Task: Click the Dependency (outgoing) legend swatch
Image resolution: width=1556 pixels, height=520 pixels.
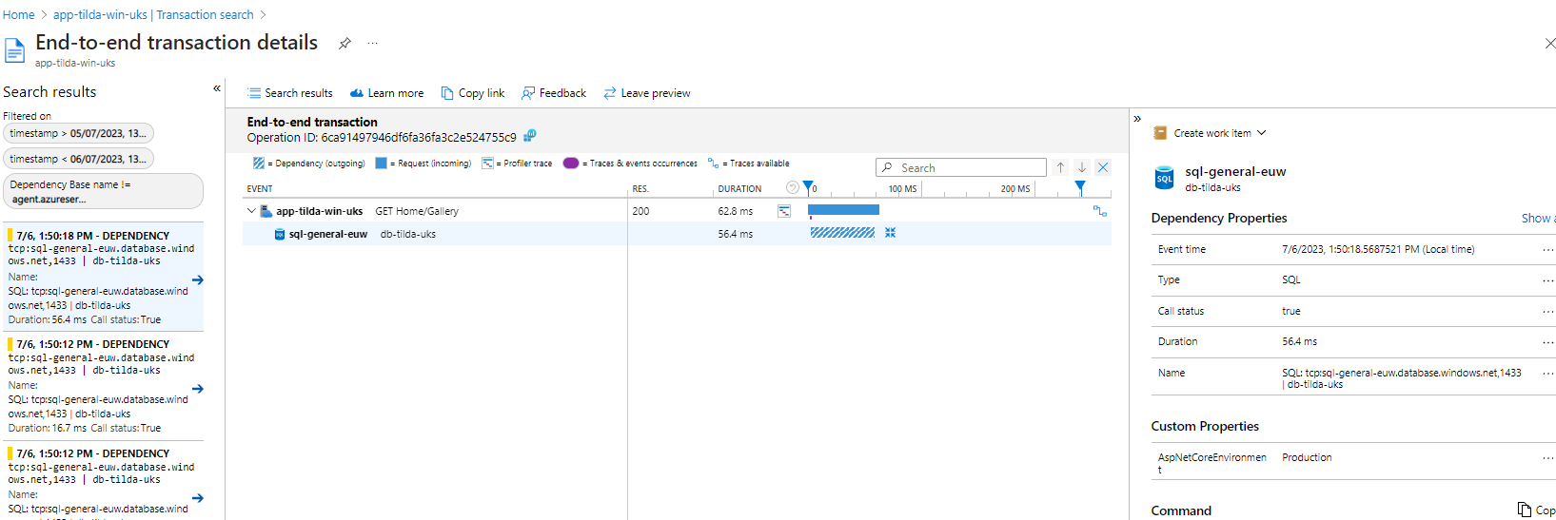Action: pyautogui.click(x=259, y=163)
